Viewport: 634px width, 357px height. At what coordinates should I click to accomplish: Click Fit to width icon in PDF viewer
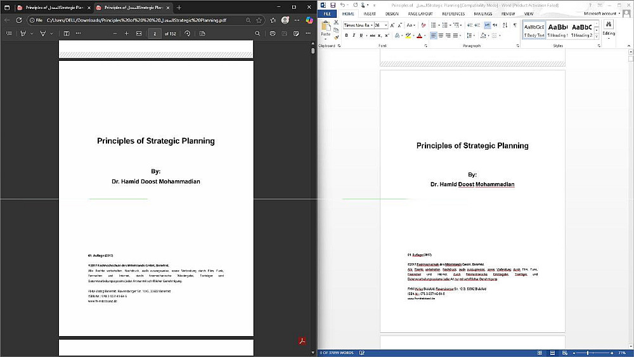pyautogui.click(x=139, y=34)
